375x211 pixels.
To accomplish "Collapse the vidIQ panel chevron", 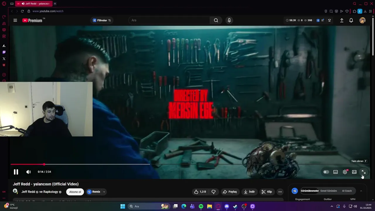I will pos(361,191).
